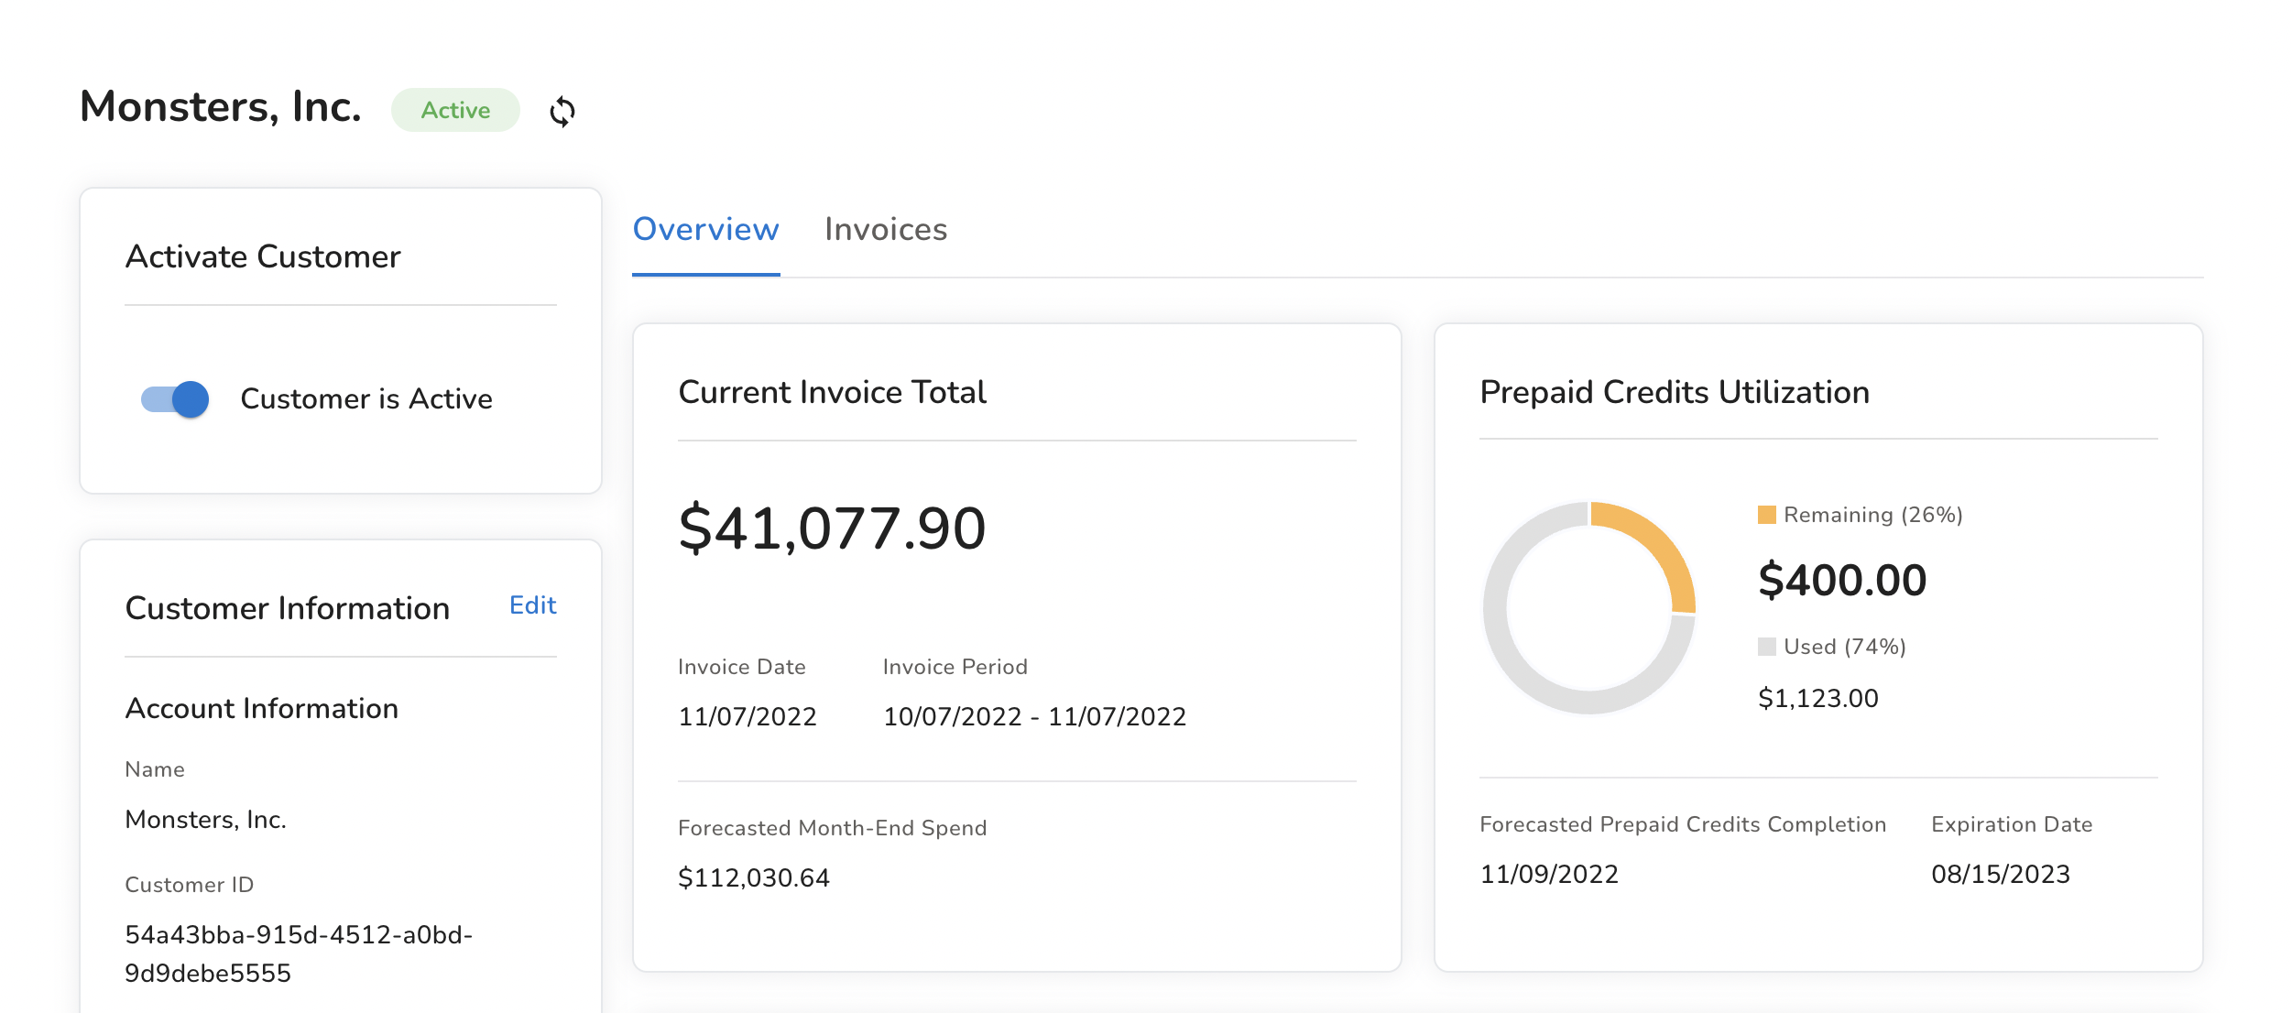
Task: Click the Forecasted Prepaid Credits Completion date
Action: point(1549,874)
